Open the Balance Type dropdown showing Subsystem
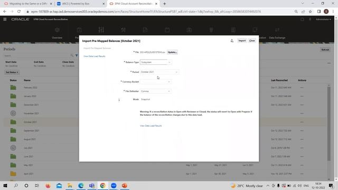This screenshot has height=190, width=338. coord(156,62)
